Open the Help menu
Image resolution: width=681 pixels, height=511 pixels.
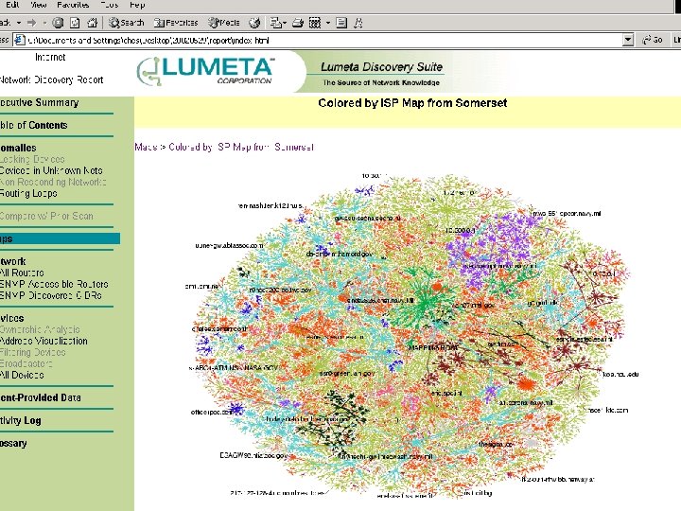(137, 5)
